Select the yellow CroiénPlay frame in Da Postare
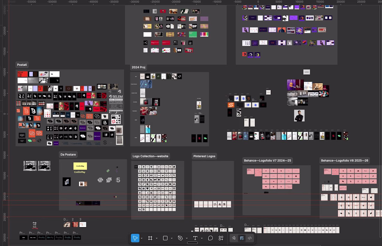 (80, 166)
